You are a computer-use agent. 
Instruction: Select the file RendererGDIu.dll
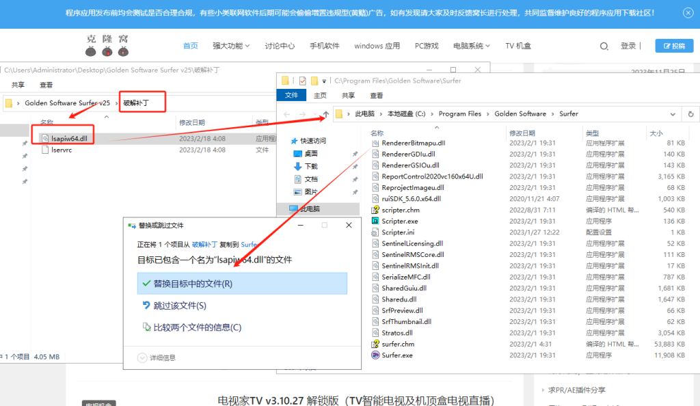pyautogui.click(x=408, y=154)
